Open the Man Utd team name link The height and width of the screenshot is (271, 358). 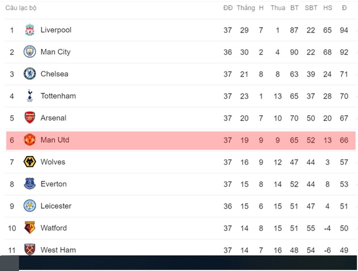point(55,140)
